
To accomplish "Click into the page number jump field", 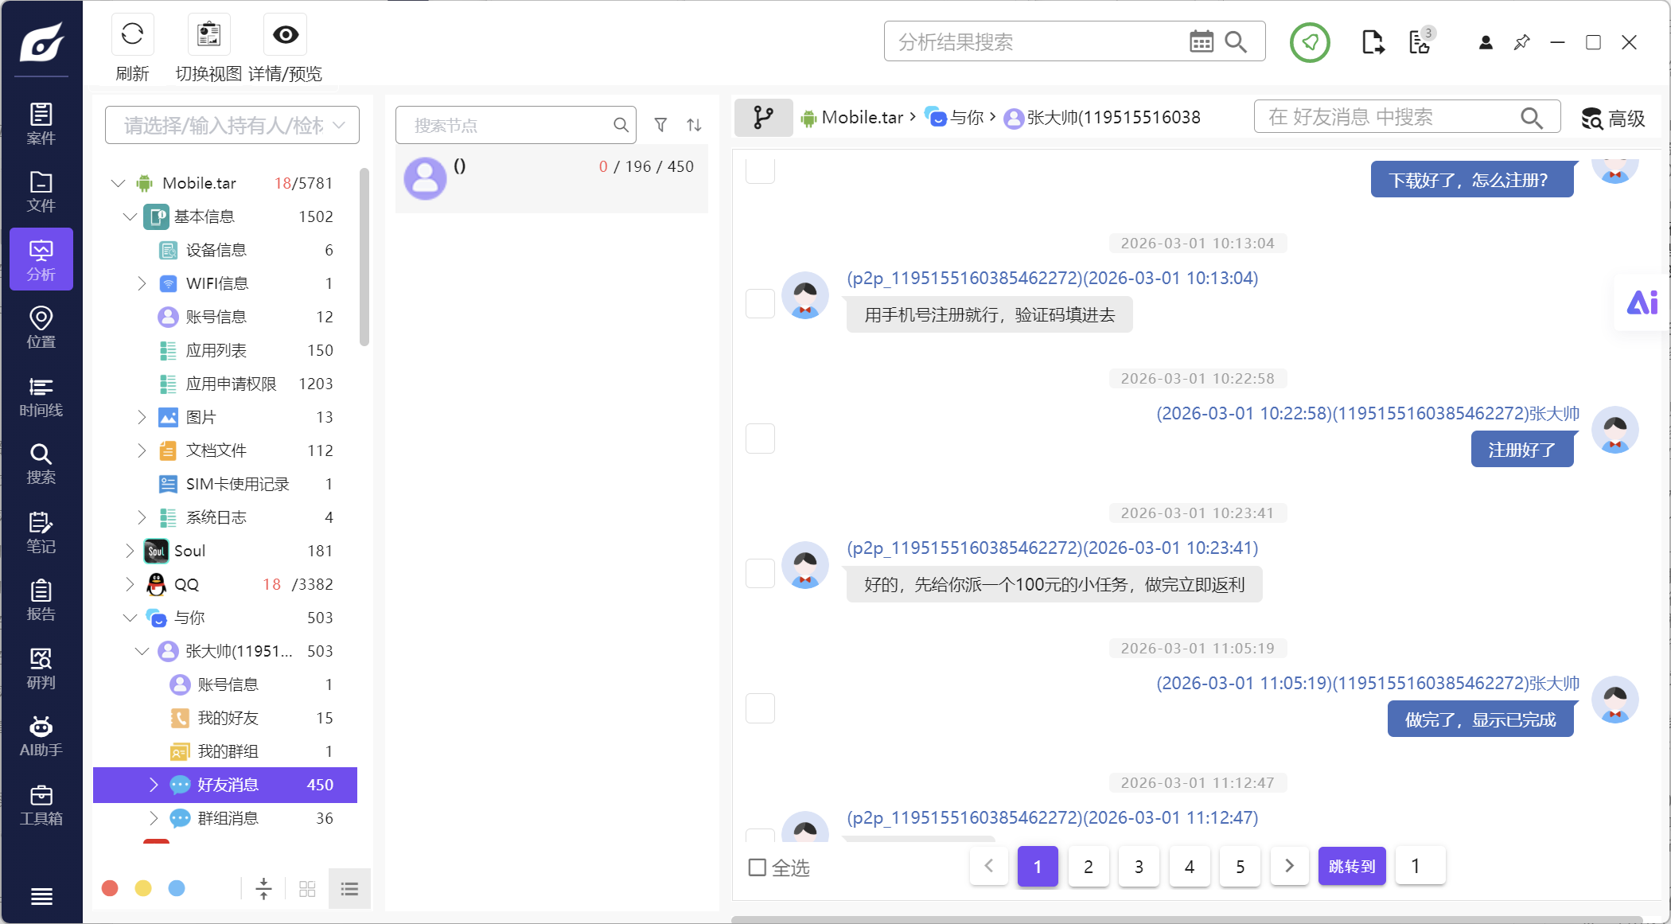I will [x=1420, y=866].
